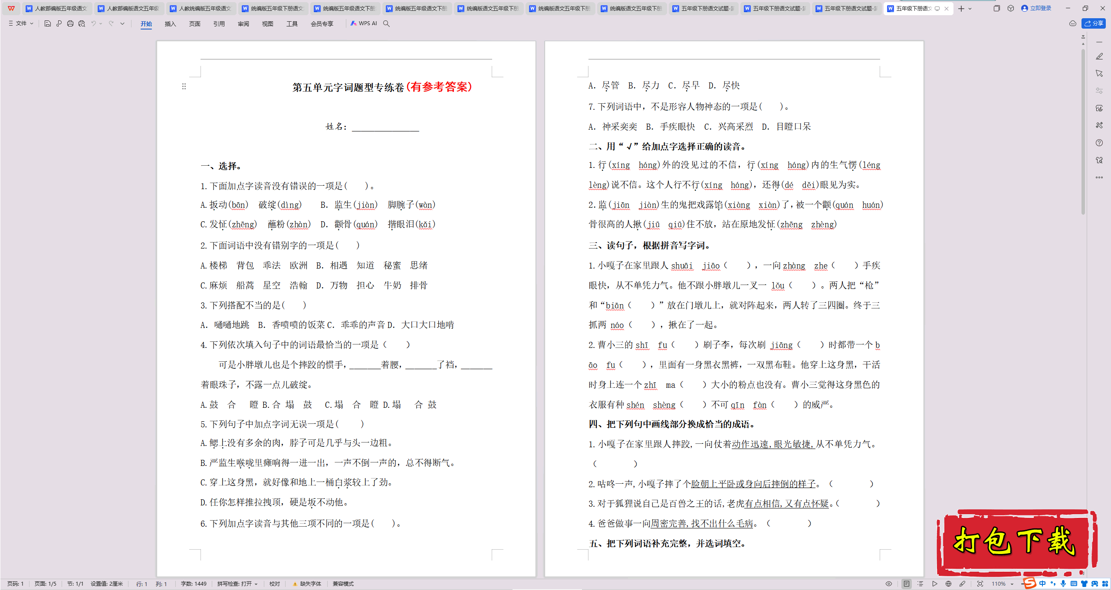Click the Save document icon
This screenshot has width=1111, height=590.
pos(47,23)
